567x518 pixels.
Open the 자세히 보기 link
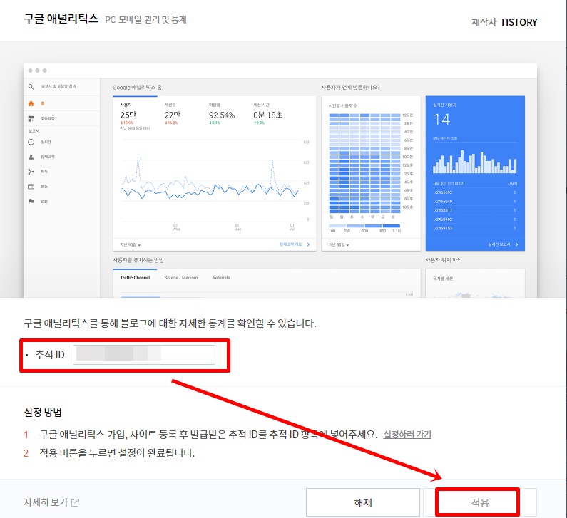point(46,502)
